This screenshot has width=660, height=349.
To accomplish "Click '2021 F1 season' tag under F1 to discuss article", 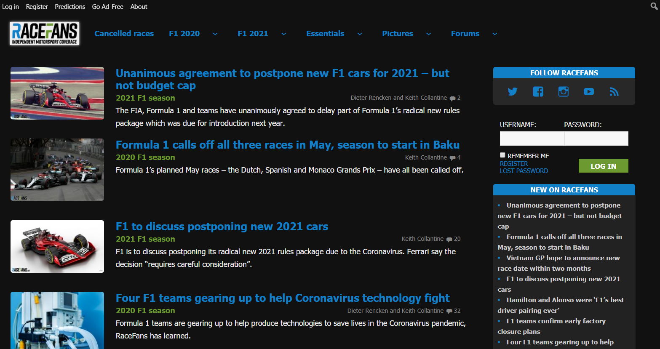I will point(145,239).
